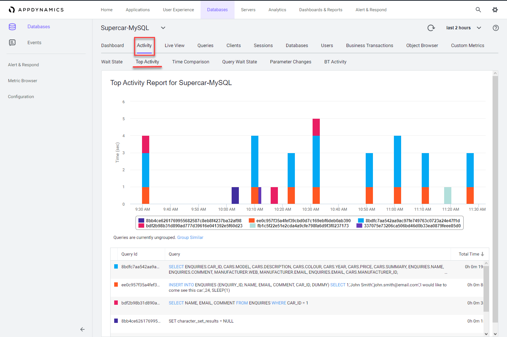Switch to Wait State sub-tab
The width and height of the screenshot is (507, 337).
click(112, 62)
